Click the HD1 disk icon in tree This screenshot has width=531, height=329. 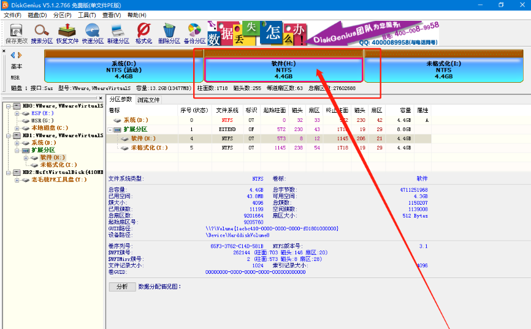click(x=17, y=135)
